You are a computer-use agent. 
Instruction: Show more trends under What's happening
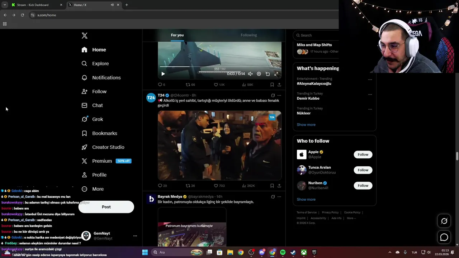306,125
